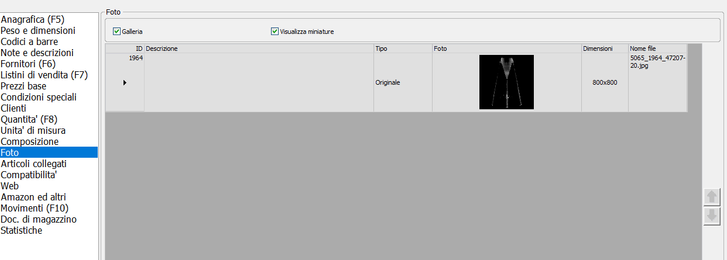This screenshot has height=260, width=727.
Task: Click the Foto column header
Action: click(507, 48)
